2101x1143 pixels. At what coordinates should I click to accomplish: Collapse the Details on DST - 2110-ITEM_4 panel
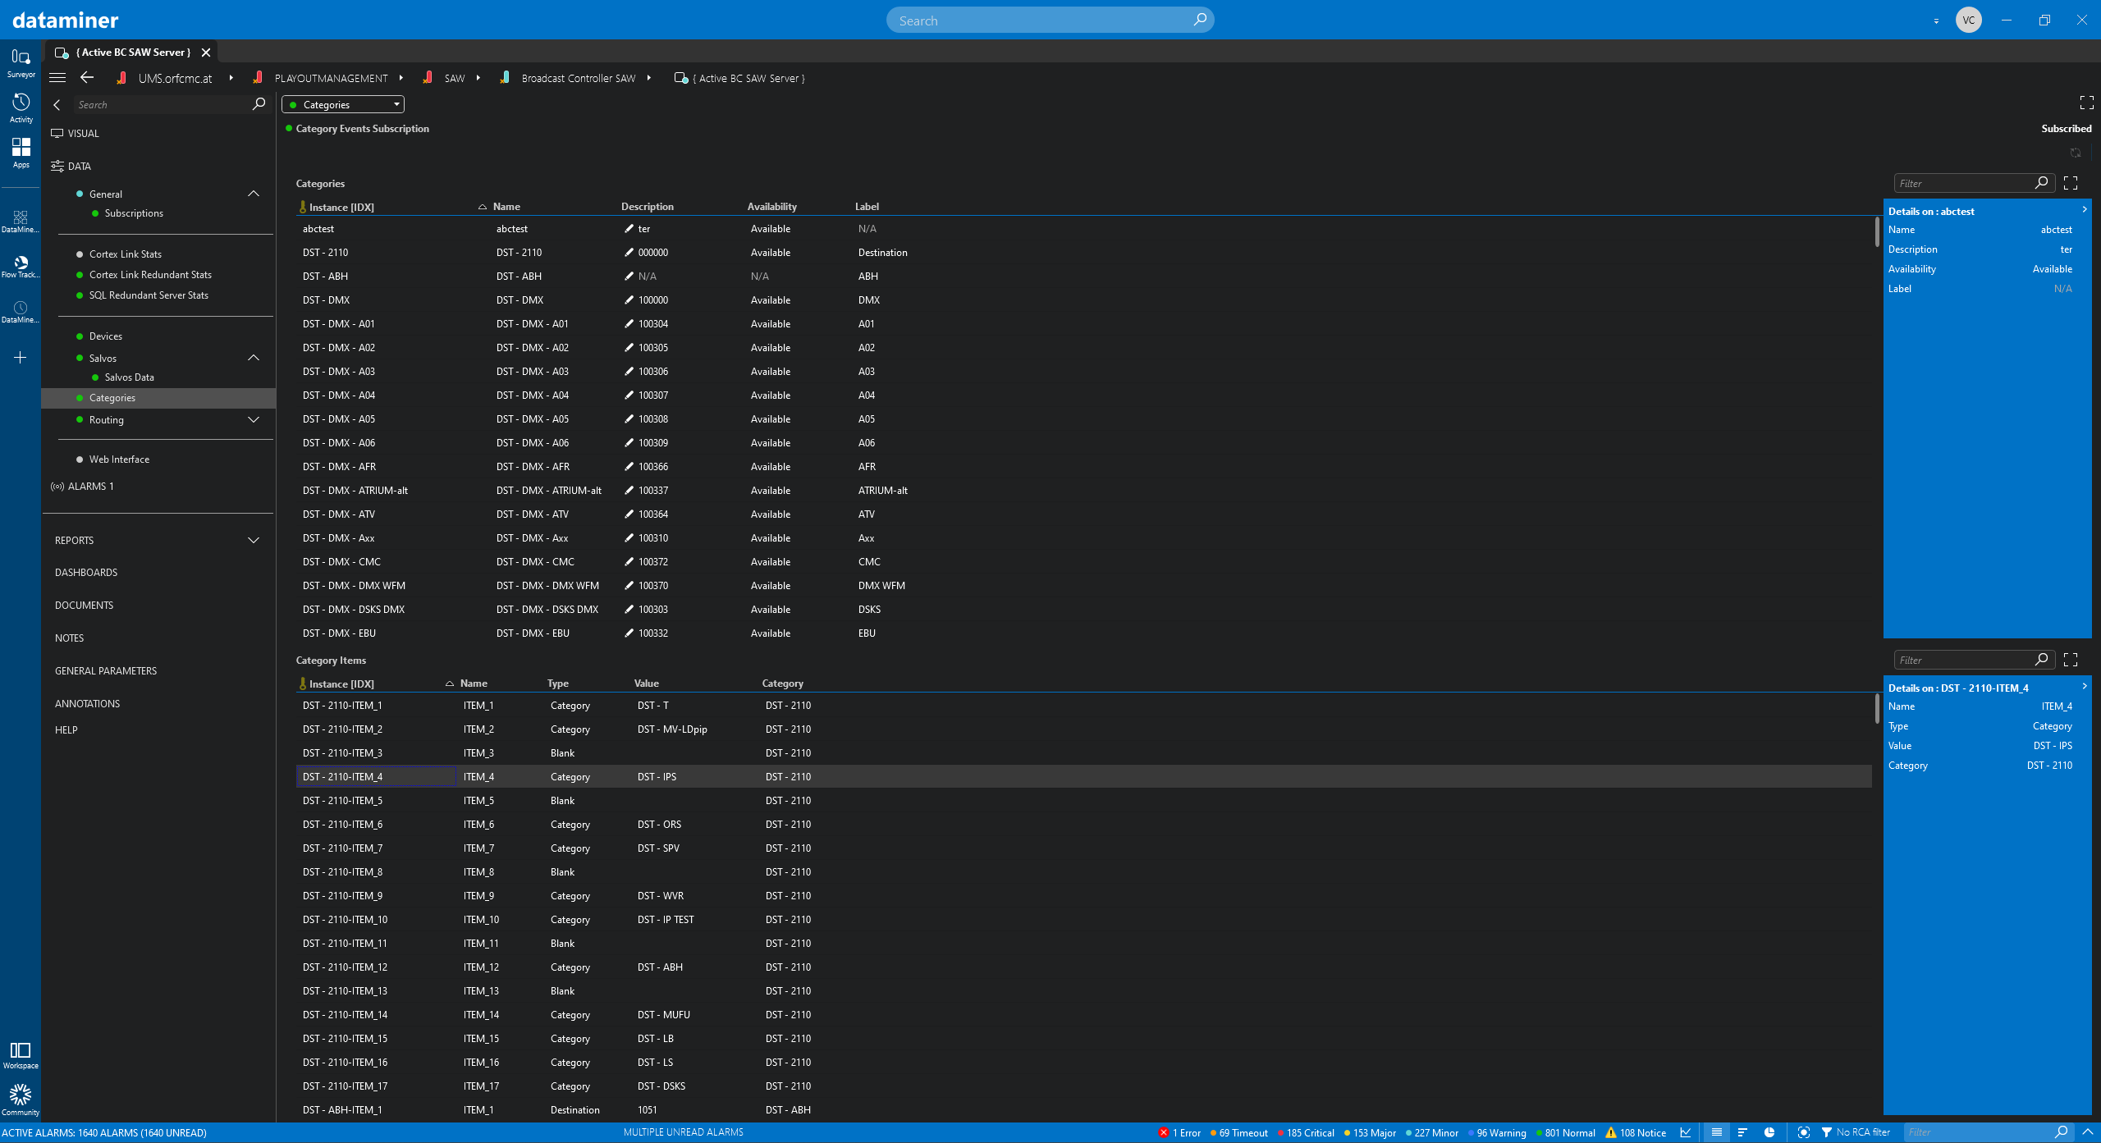pos(2084,687)
